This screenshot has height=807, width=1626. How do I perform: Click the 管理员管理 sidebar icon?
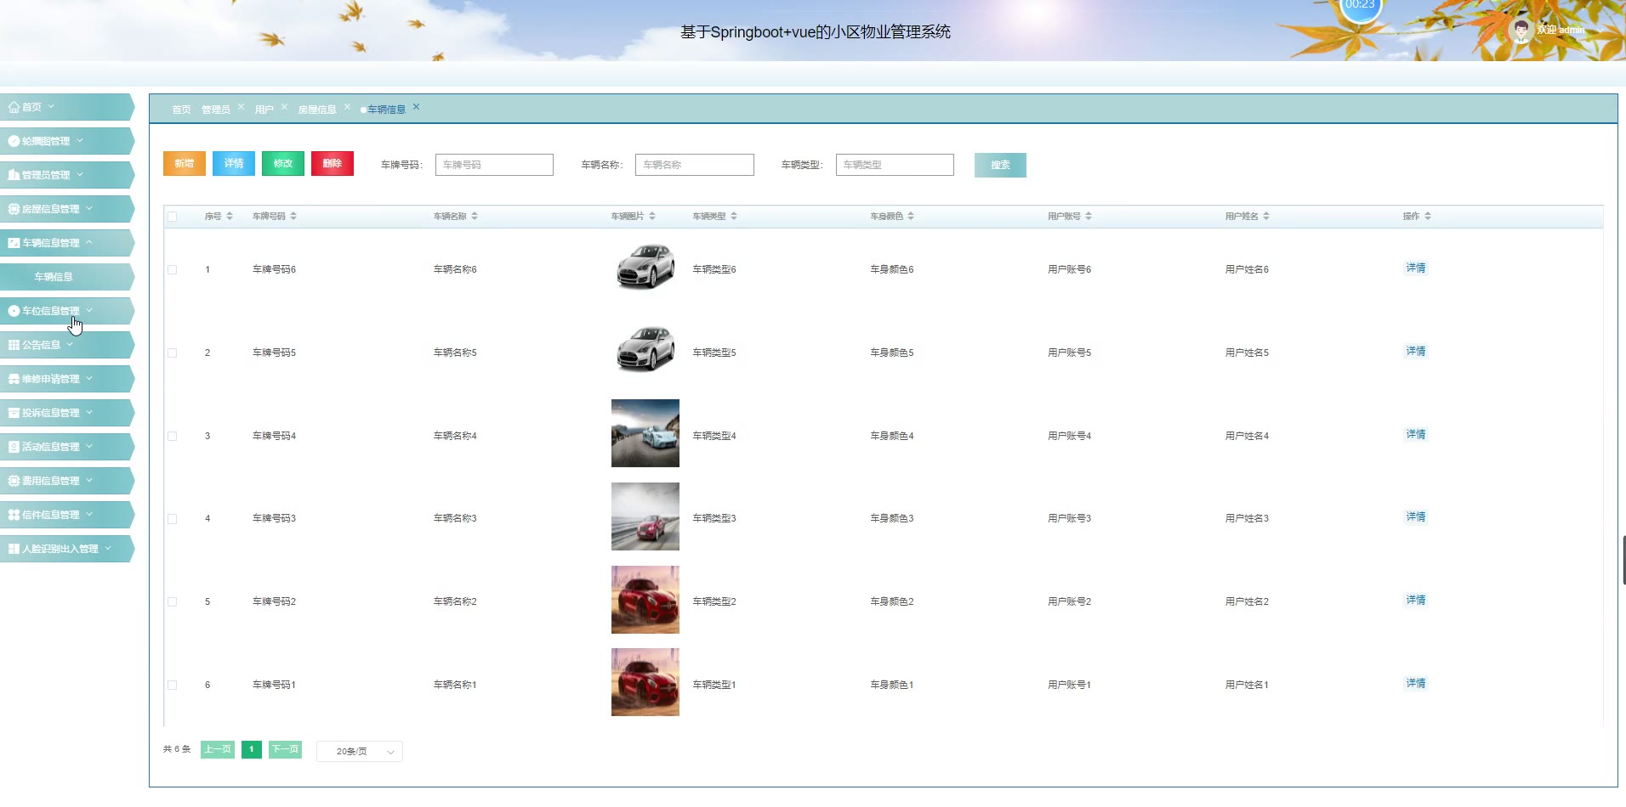[x=14, y=175]
